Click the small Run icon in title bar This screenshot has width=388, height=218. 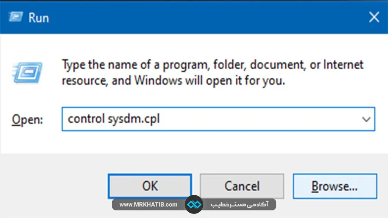point(16,17)
